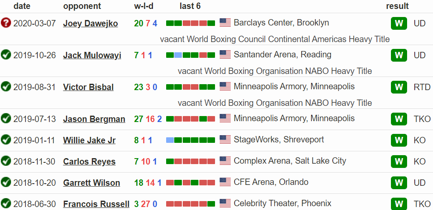Click the opponent column header
This screenshot has height=210, width=433.
click(x=82, y=6)
